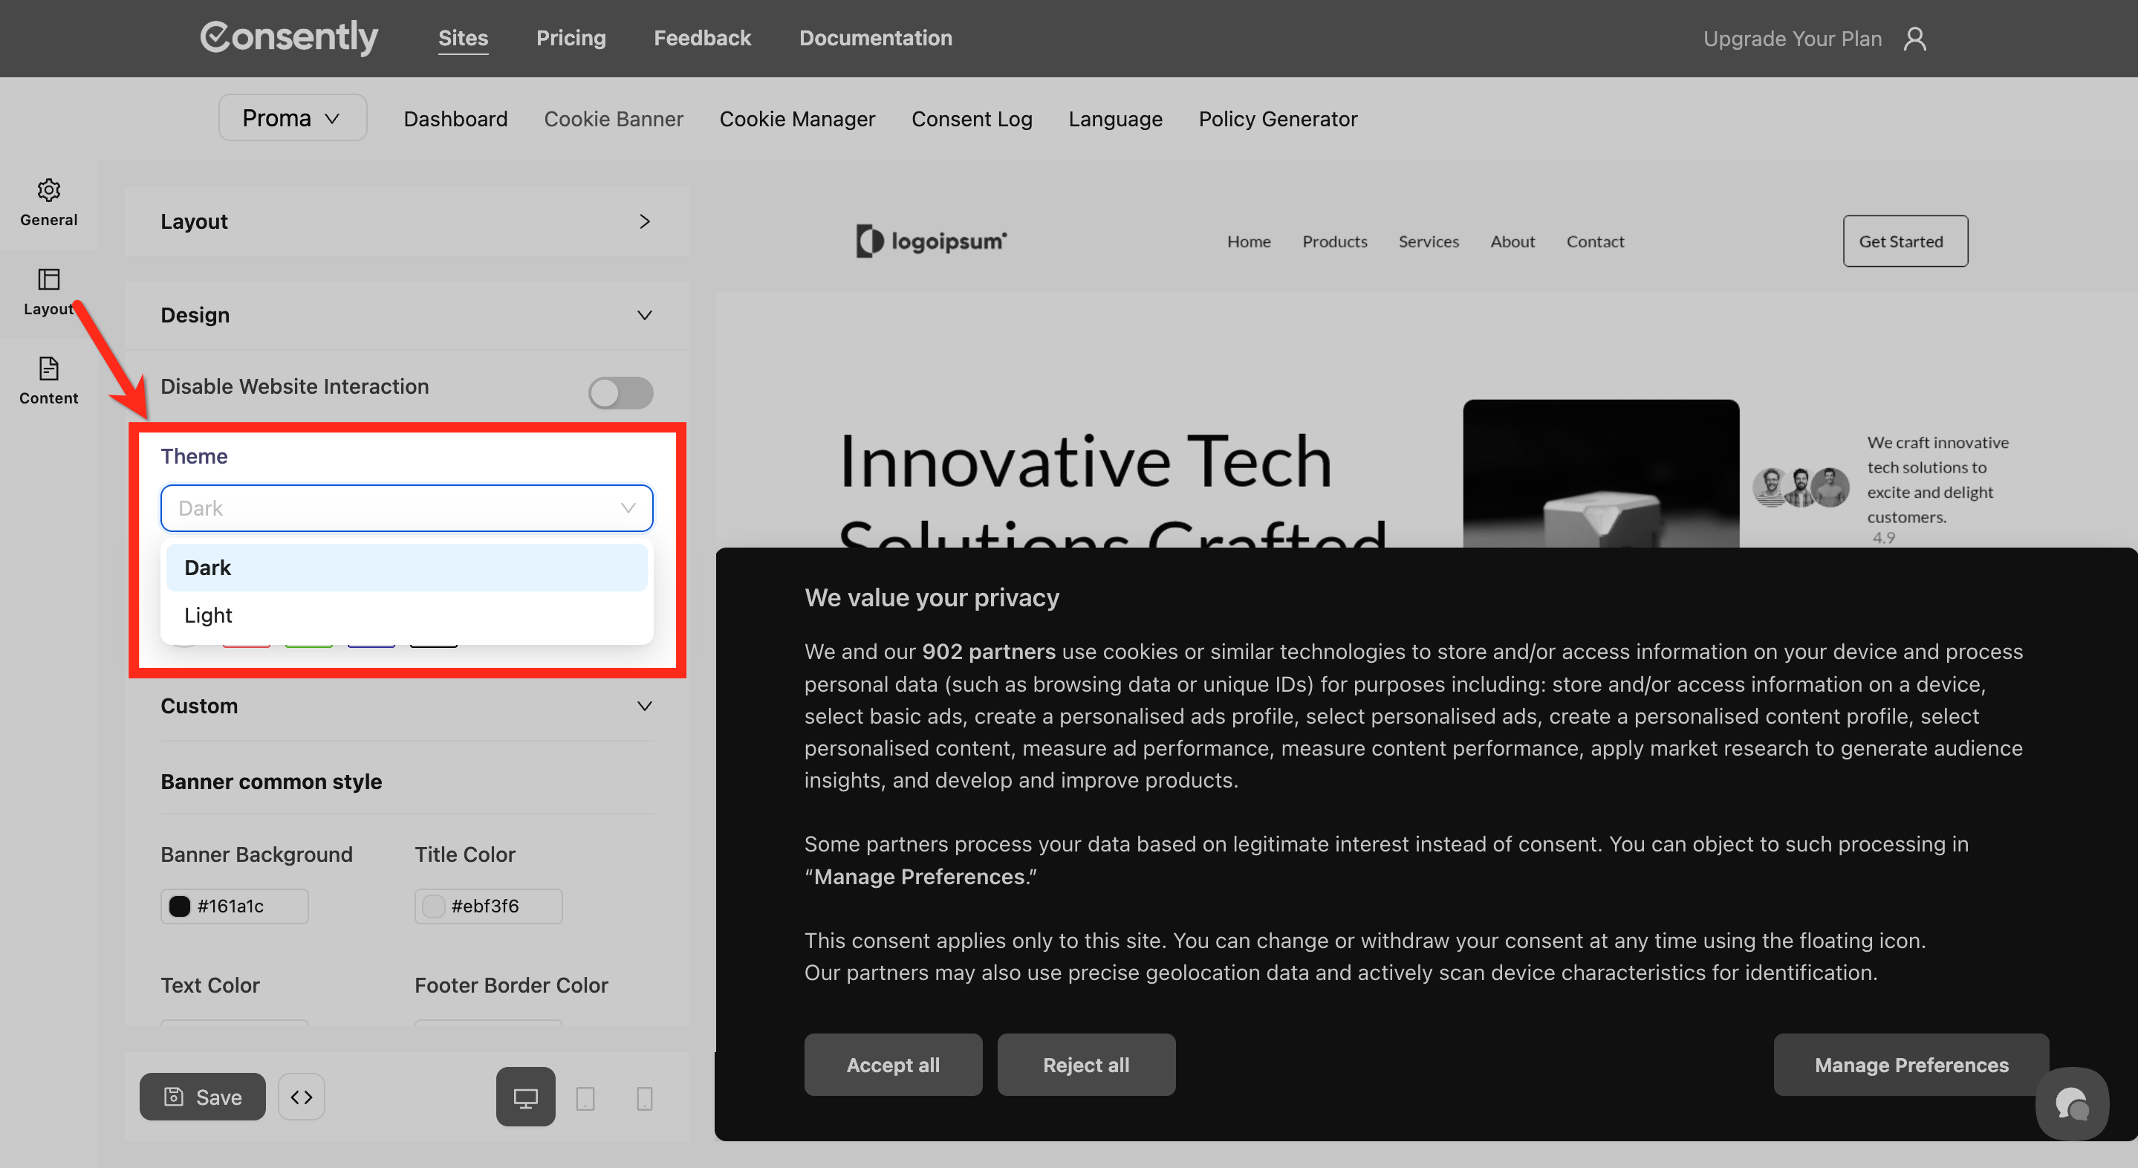This screenshot has width=2138, height=1168.
Task: Click the user account profile icon
Action: coord(1914,39)
